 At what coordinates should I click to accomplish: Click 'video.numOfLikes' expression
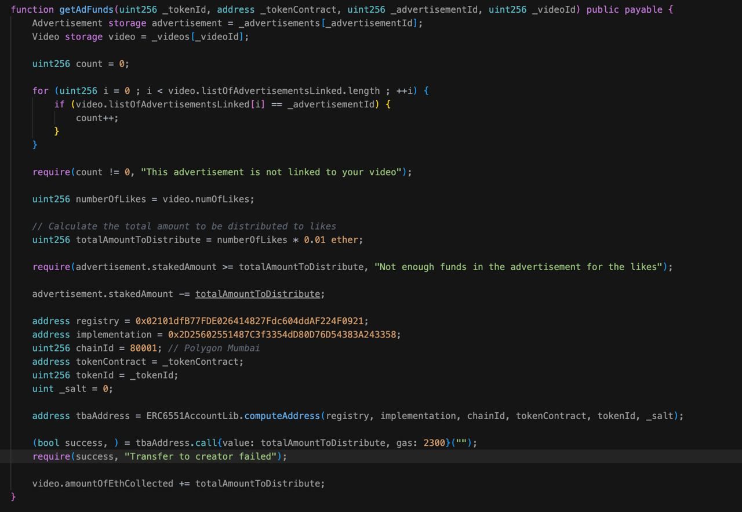pos(206,199)
